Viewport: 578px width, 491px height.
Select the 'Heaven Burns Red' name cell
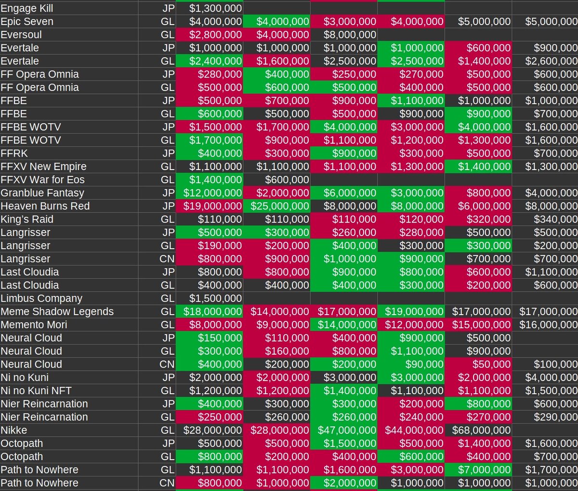[x=69, y=206]
